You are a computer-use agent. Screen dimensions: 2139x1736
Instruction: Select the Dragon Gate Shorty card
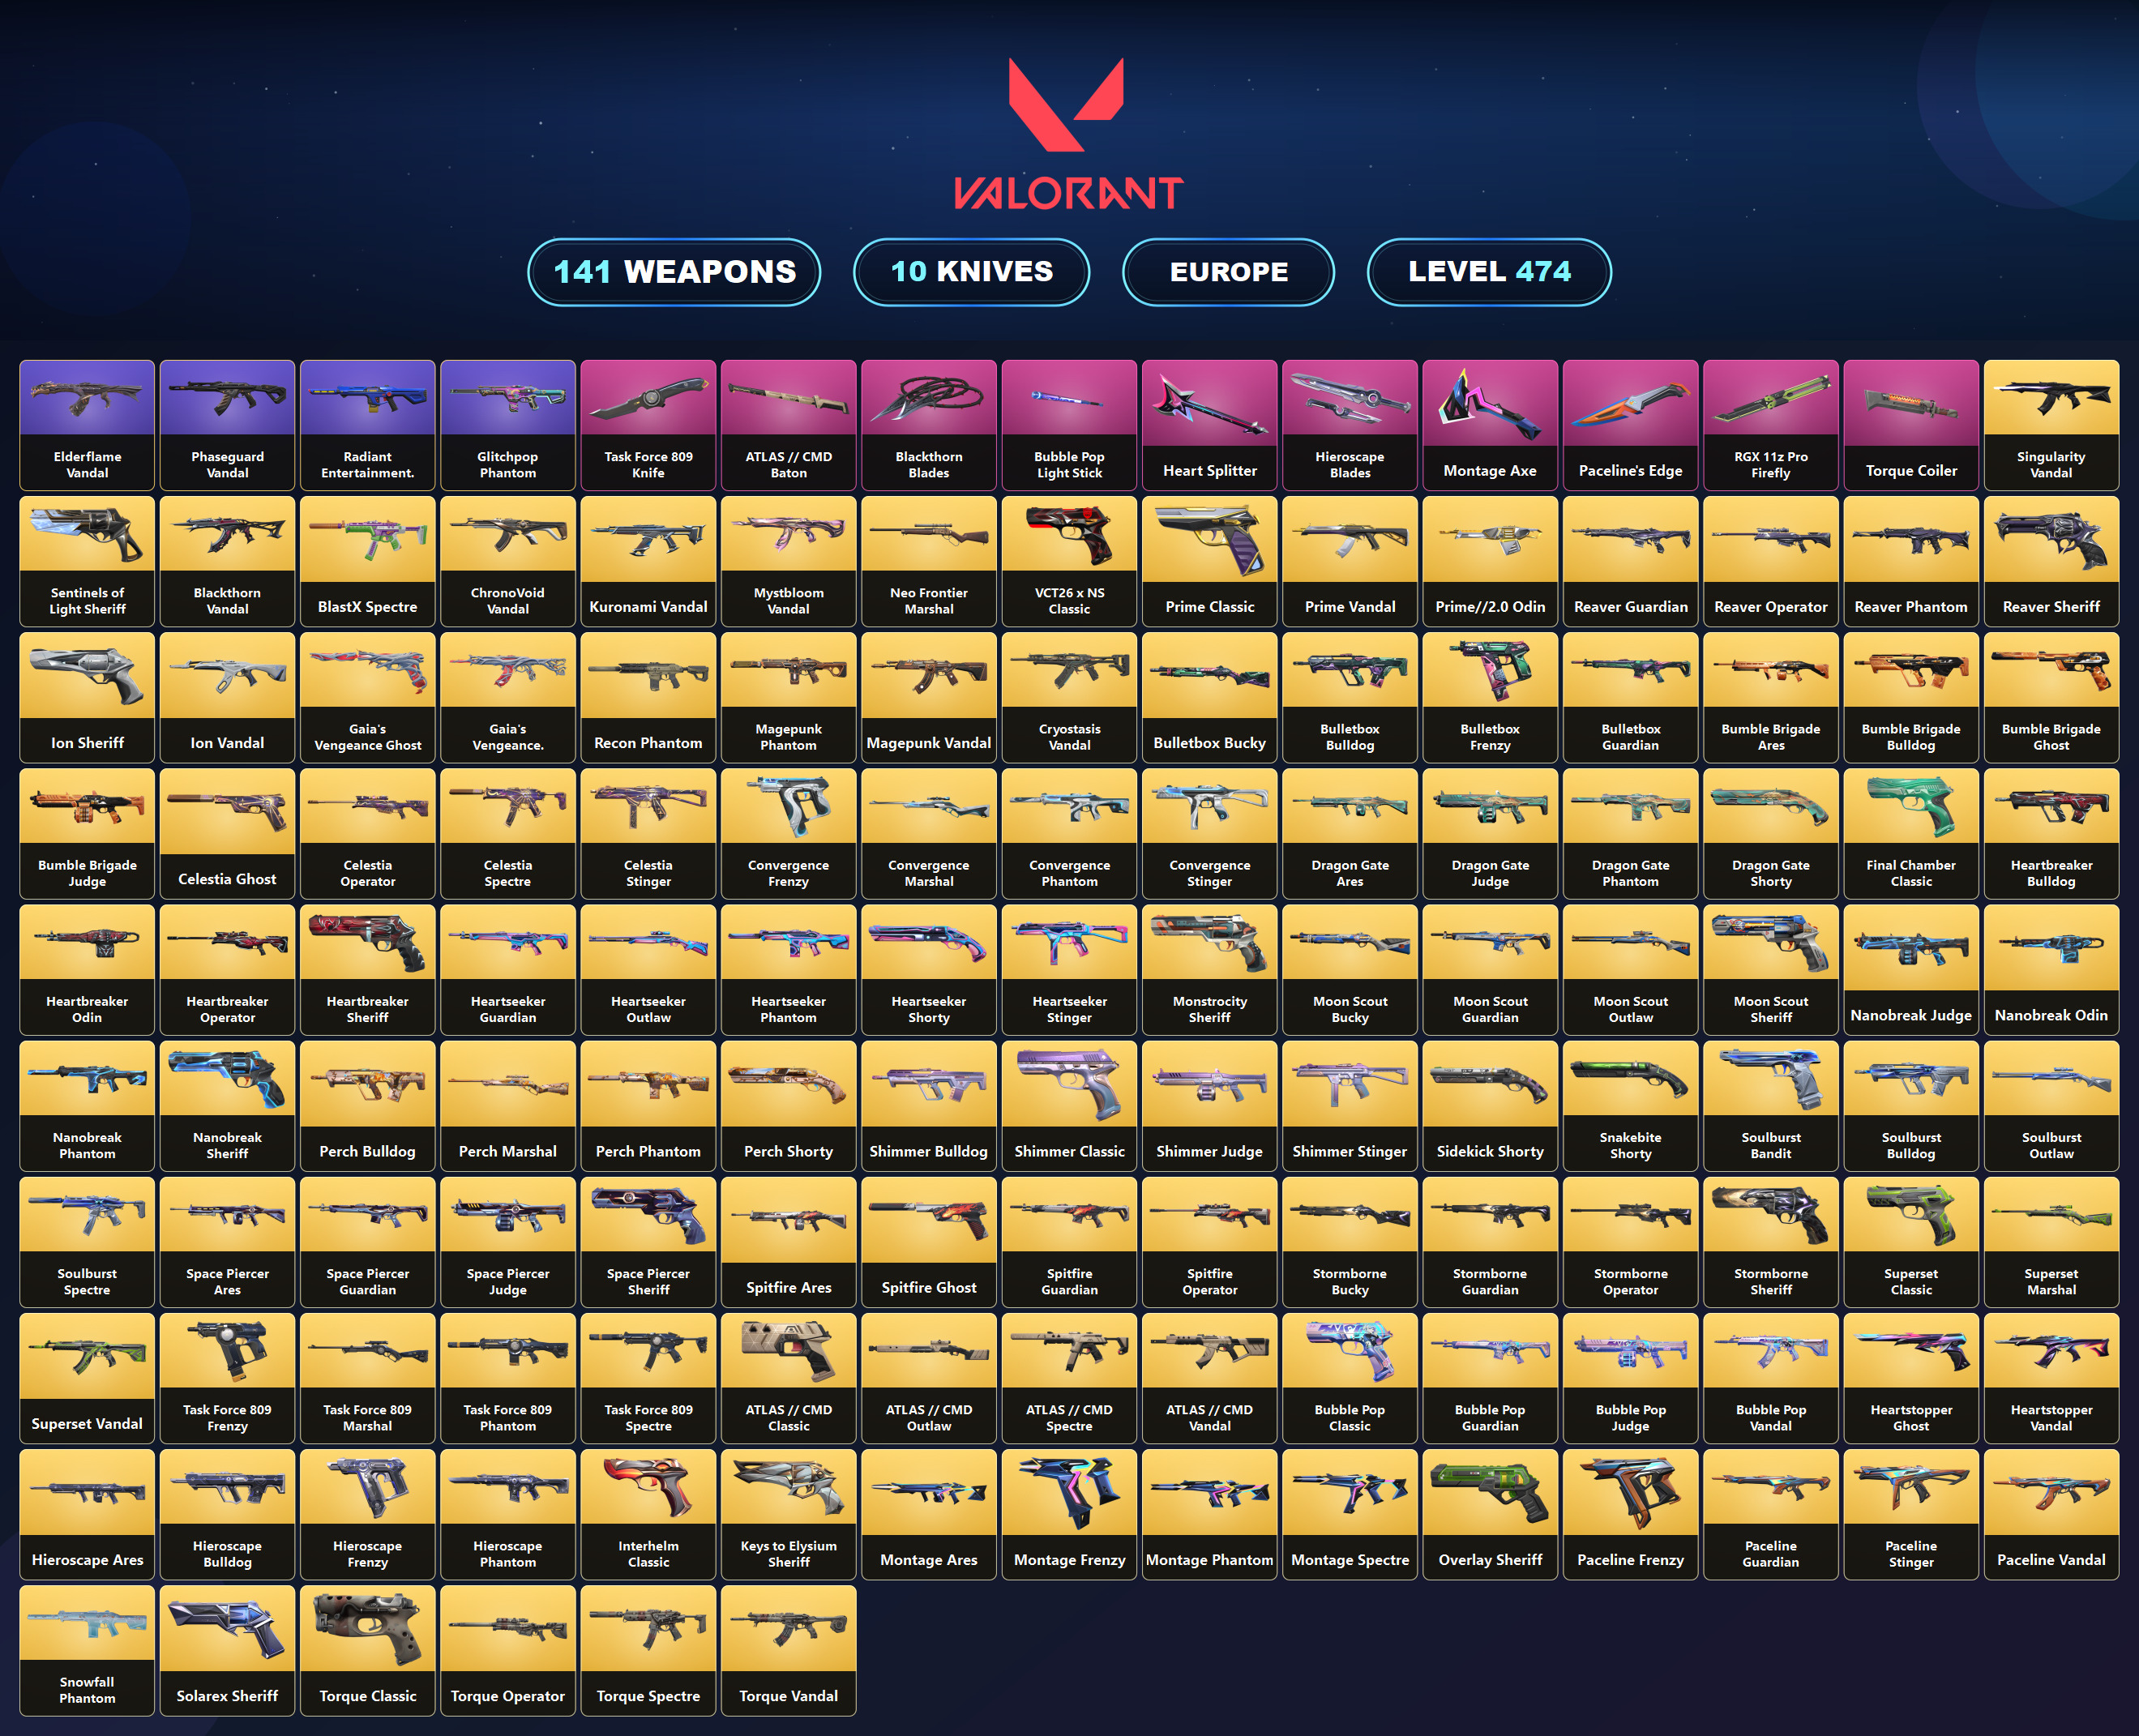[x=1771, y=833]
